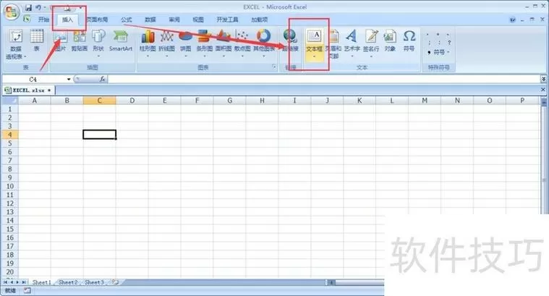Switch to the 视图 (View) tab
Image resolution: width=549 pixels, height=296 pixels.
197,20
